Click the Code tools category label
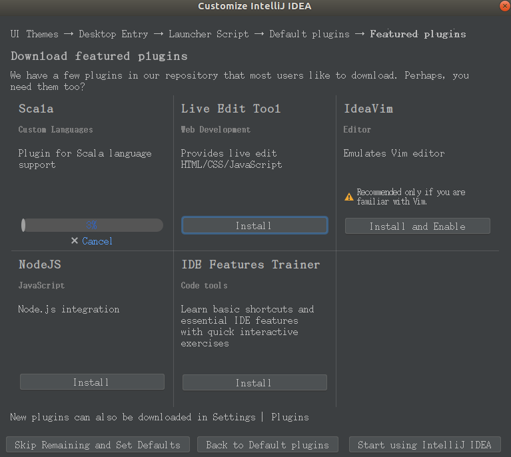Screen dimensions: 511x457 click(205, 285)
